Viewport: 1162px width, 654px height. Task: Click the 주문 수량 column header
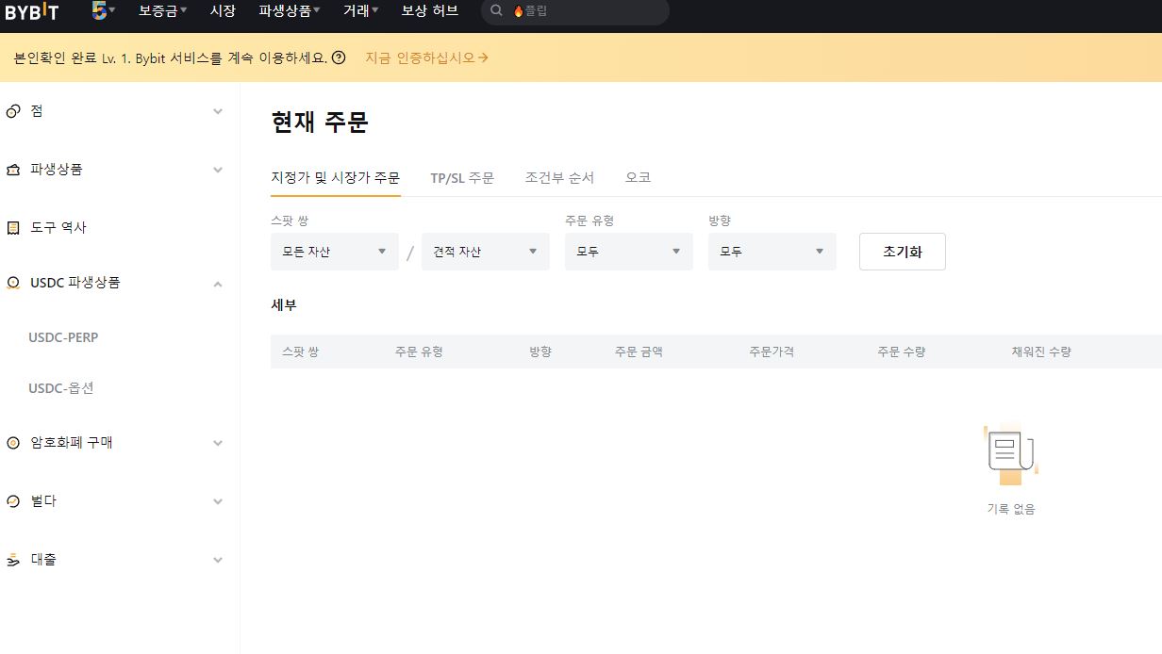tap(901, 352)
